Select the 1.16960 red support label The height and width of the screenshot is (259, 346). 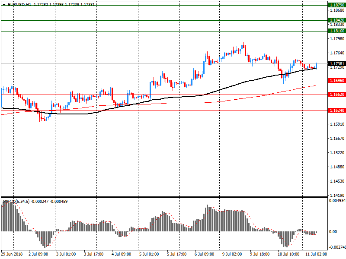coord(337,81)
